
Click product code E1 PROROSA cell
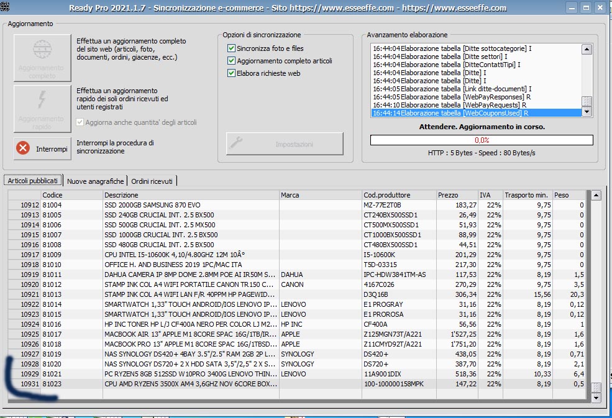tap(399, 314)
